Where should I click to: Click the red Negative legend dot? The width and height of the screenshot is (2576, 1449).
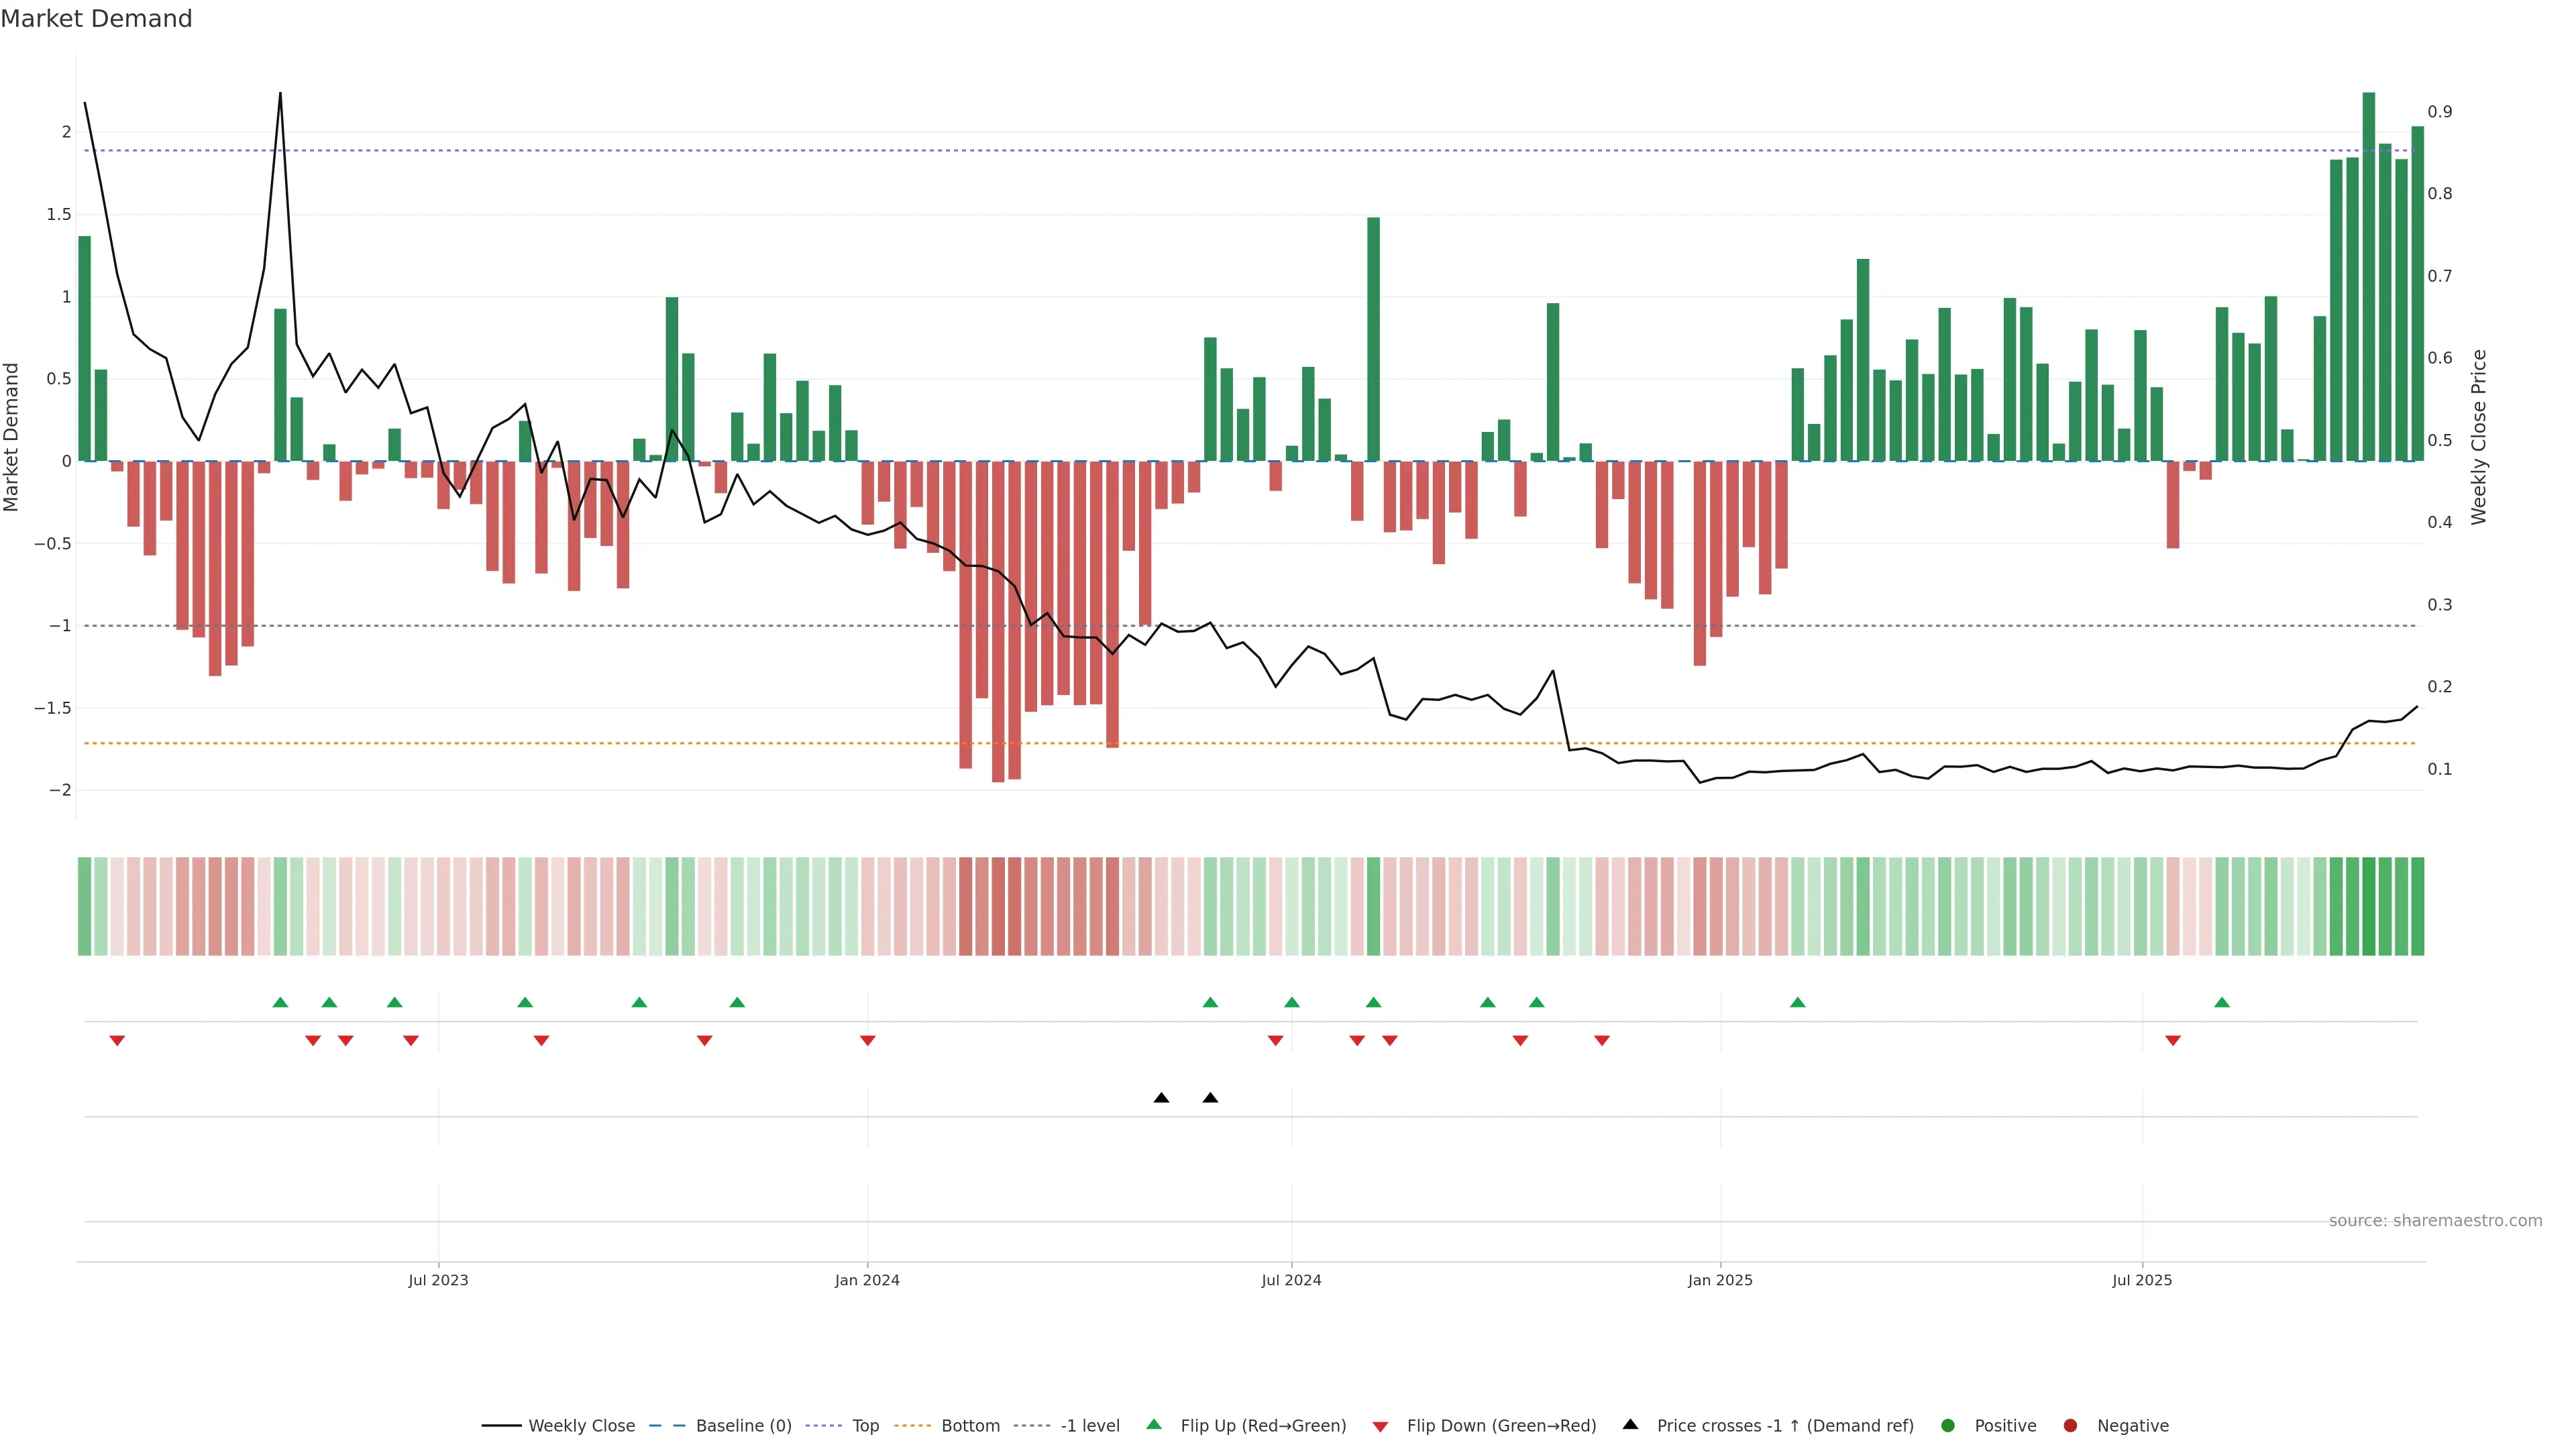[2070, 1426]
